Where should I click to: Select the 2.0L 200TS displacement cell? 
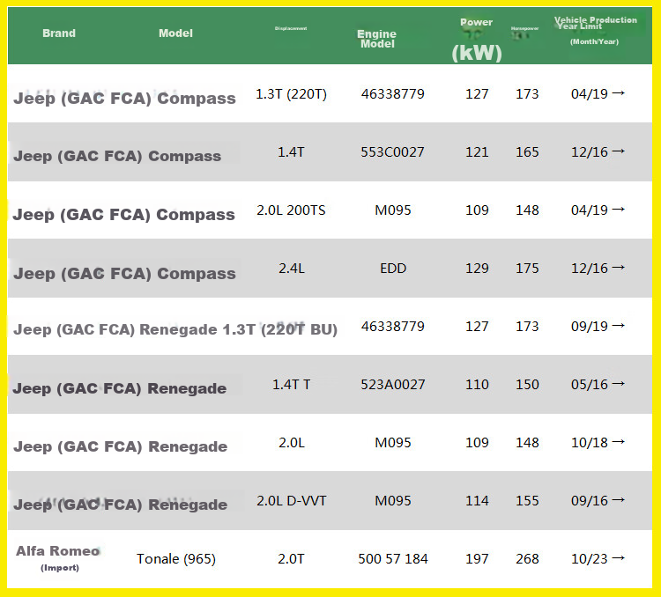292,210
